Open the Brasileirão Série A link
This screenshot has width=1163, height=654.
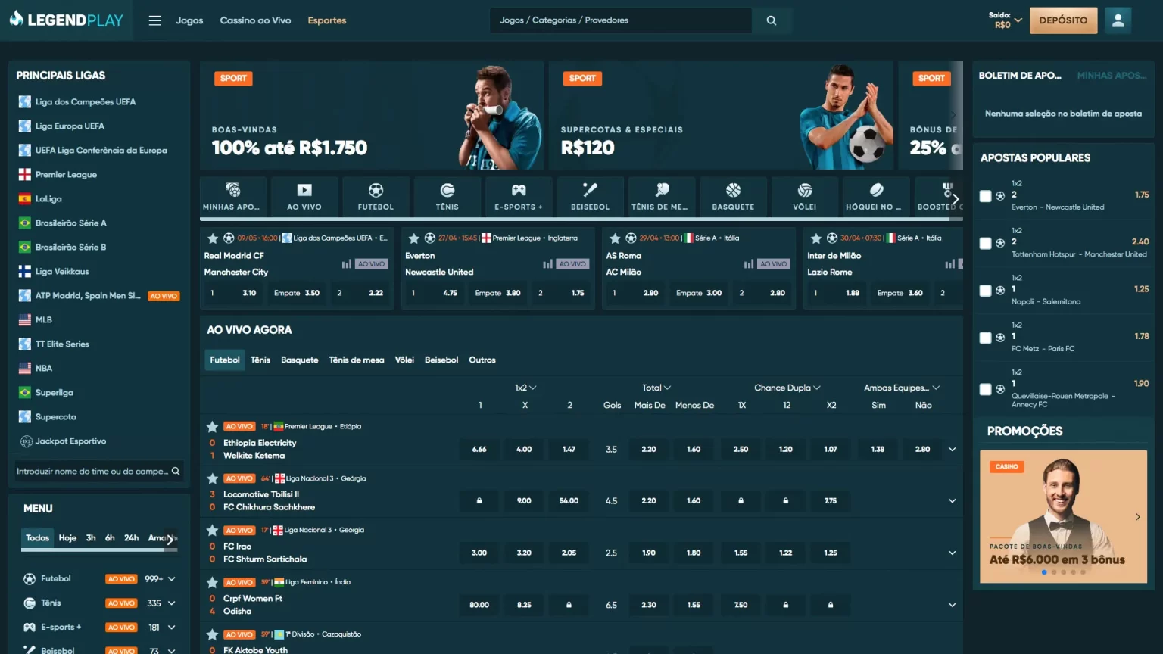point(71,223)
